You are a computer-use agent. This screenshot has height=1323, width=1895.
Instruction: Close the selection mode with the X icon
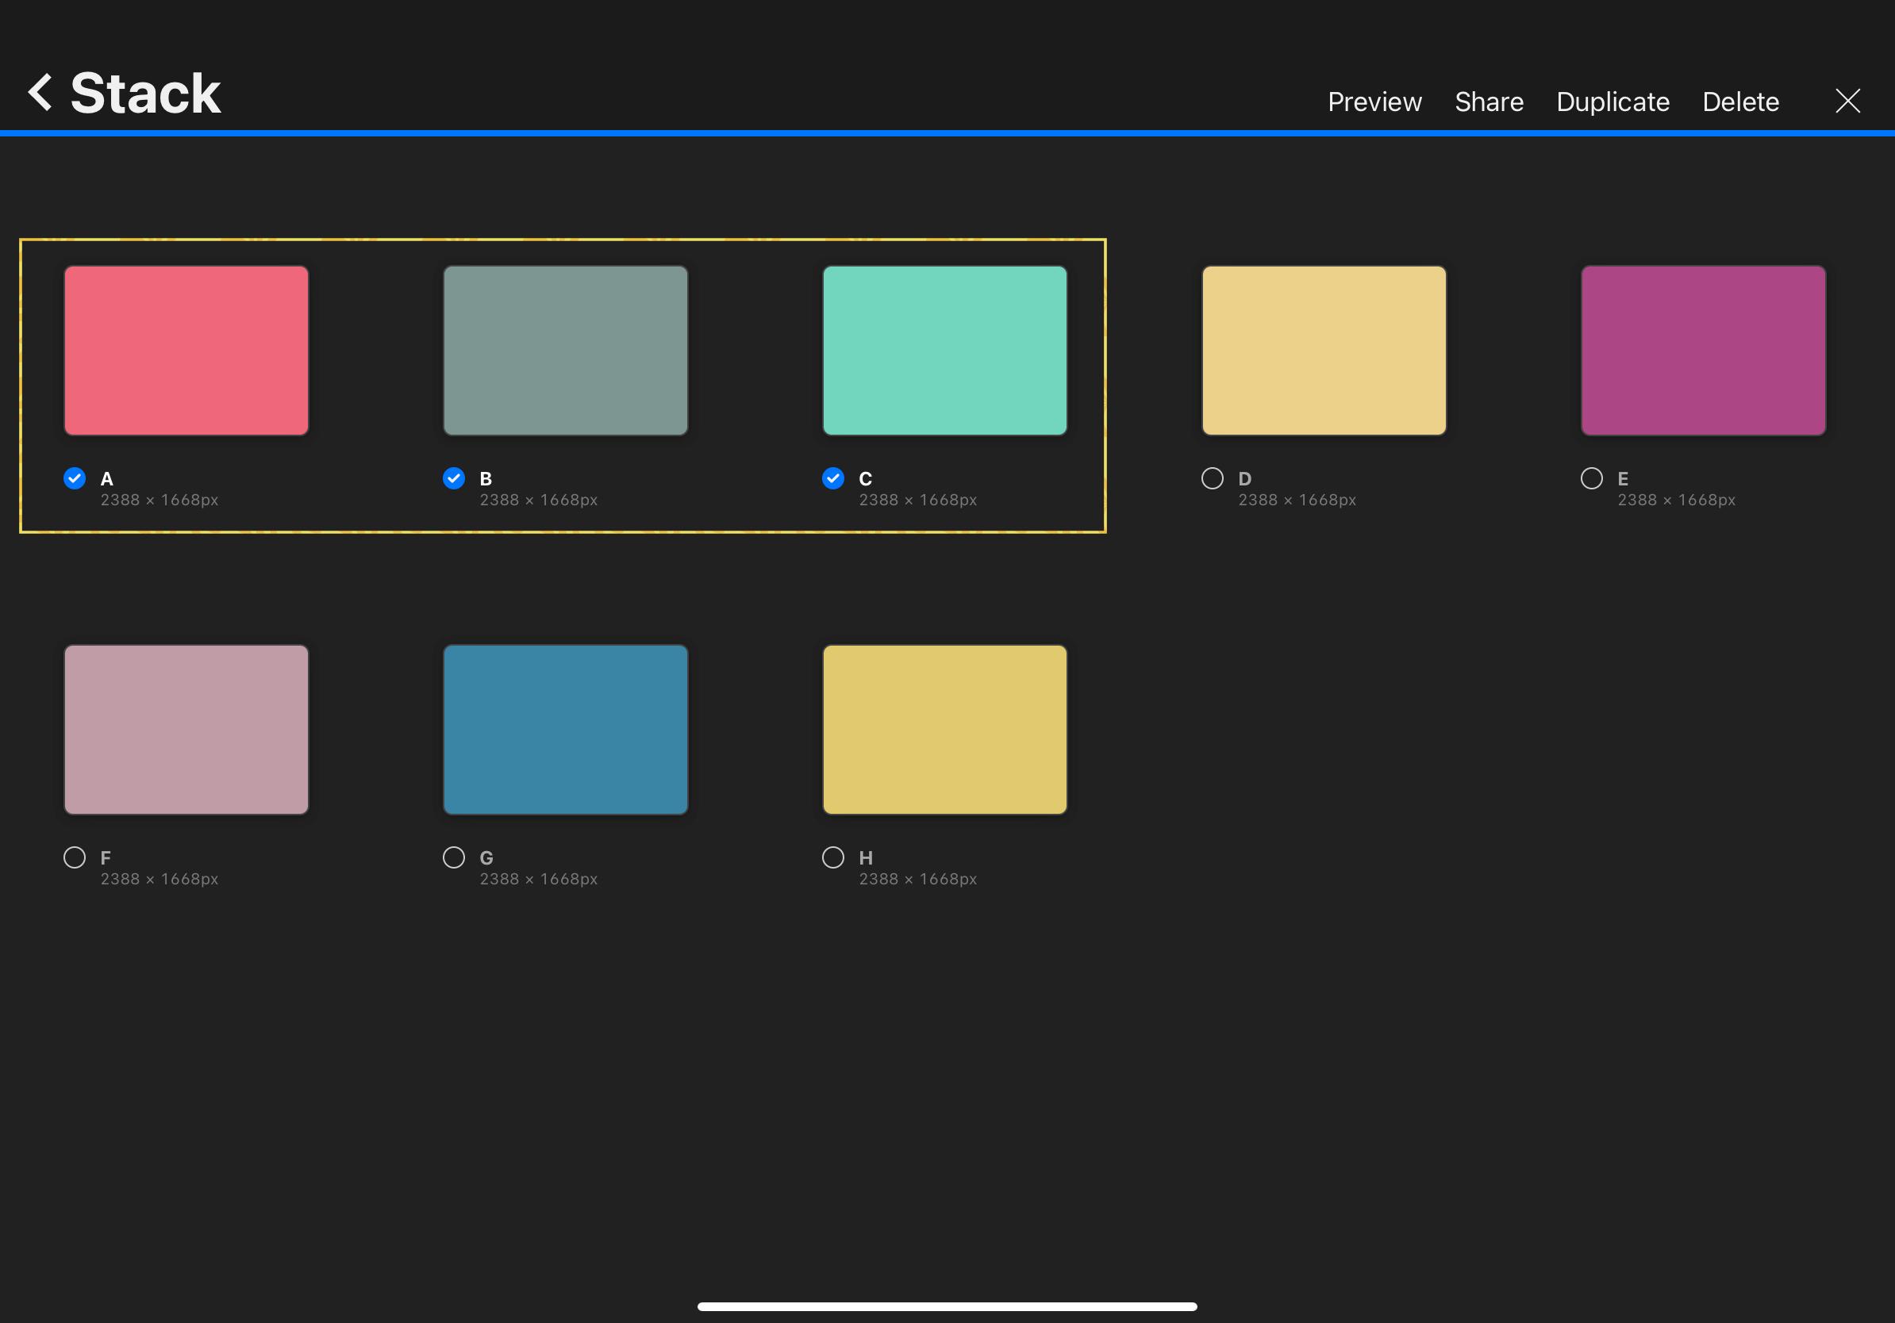(x=1847, y=101)
